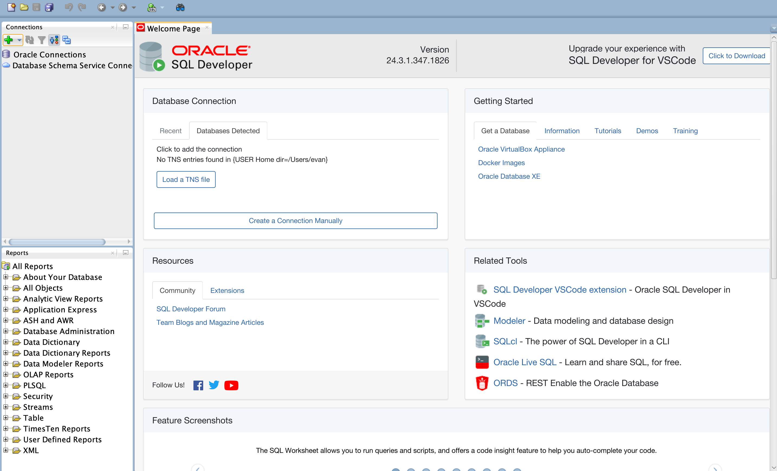Select the Databases Detected tab
The width and height of the screenshot is (777, 471).
tap(228, 131)
